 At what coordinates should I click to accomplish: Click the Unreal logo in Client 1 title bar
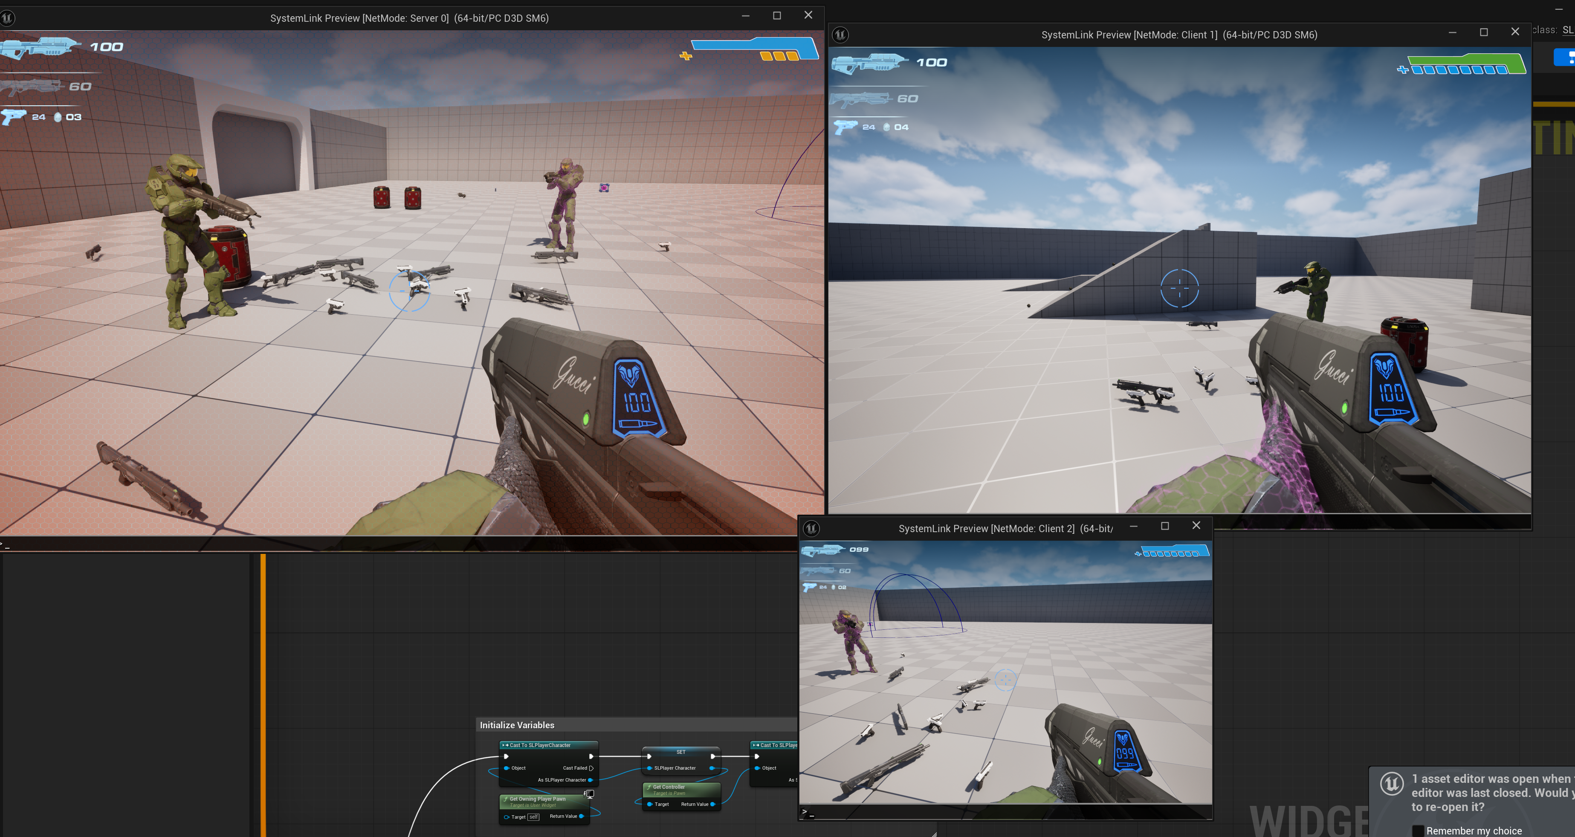(x=841, y=35)
